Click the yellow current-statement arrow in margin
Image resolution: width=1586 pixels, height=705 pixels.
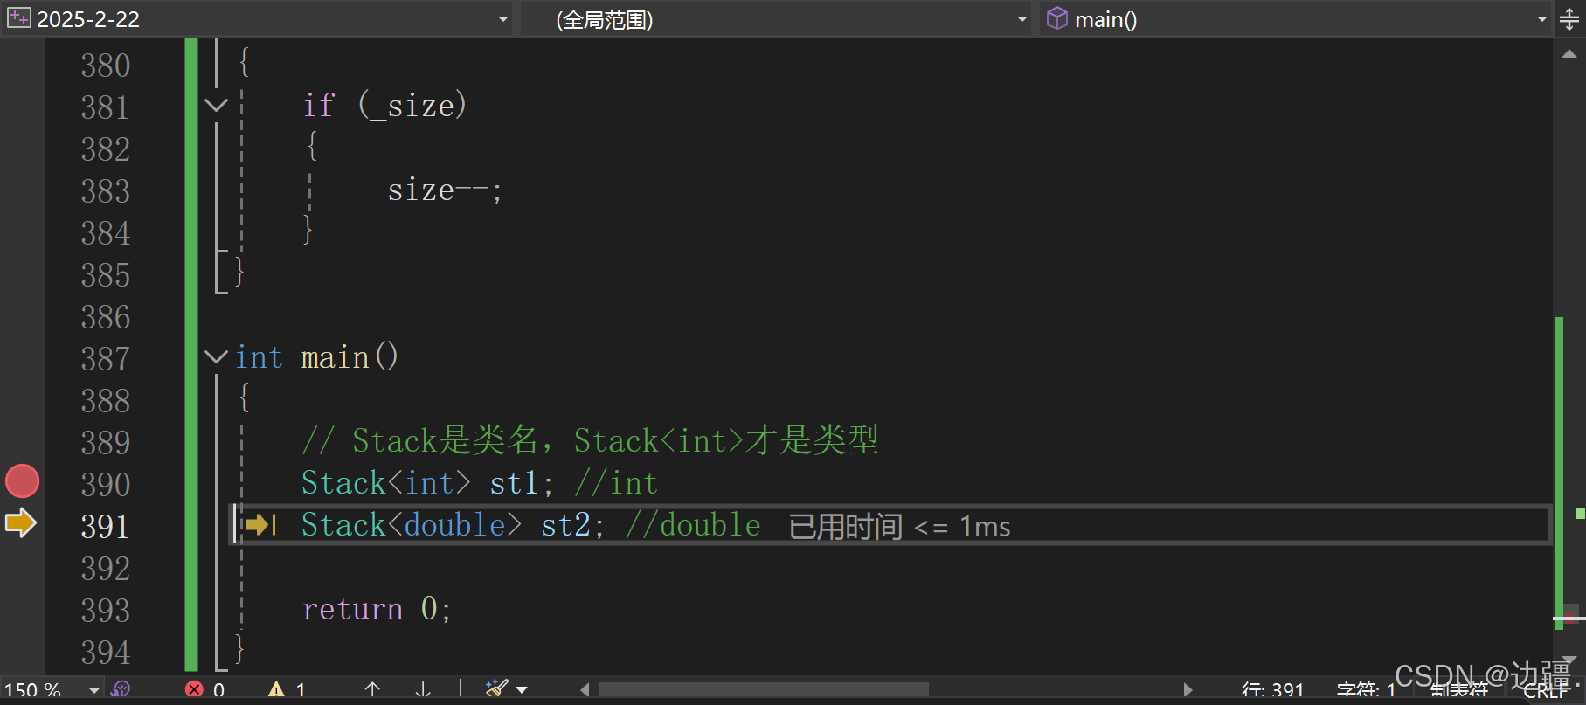(21, 523)
